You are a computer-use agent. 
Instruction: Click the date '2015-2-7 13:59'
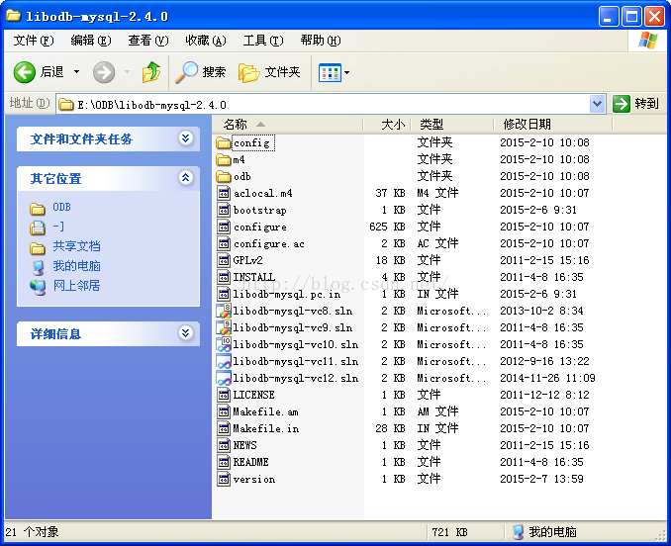tap(541, 479)
